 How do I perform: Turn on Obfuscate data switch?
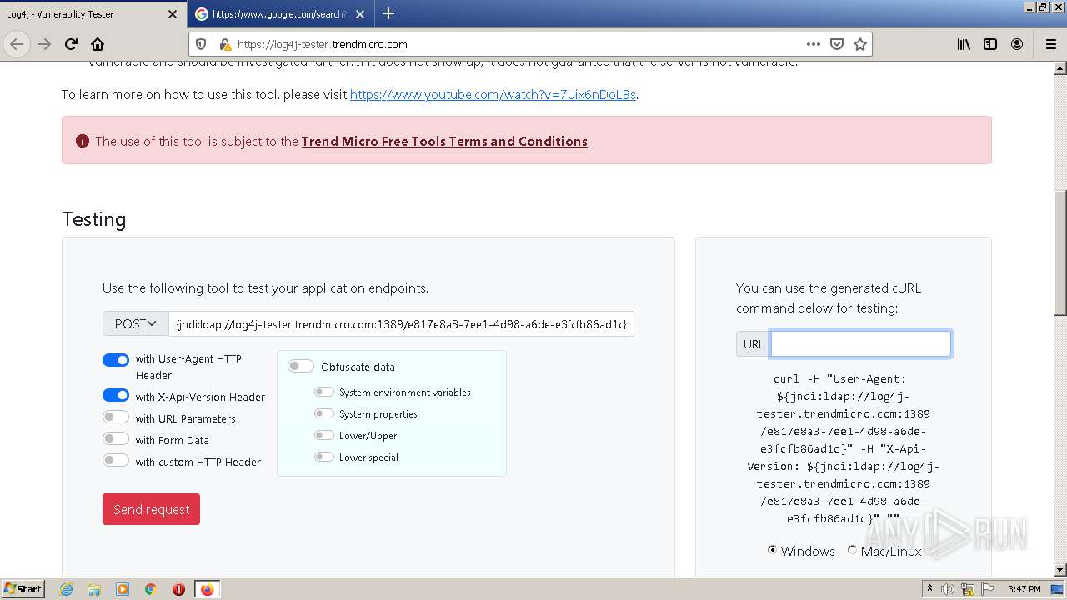point(301,366)
